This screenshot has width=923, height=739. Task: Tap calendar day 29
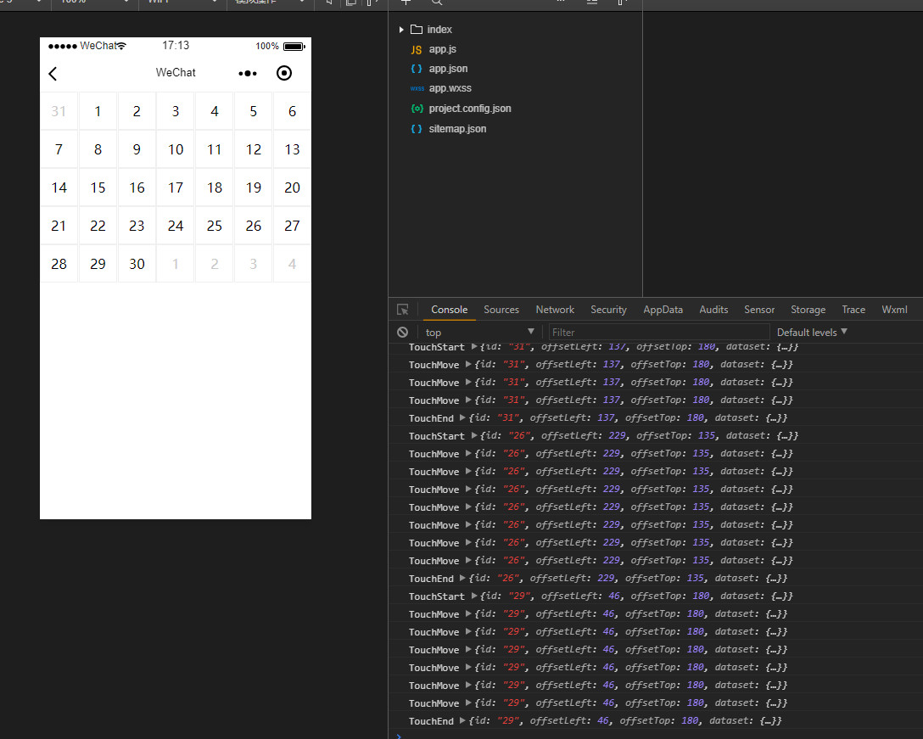coord(98,265)
